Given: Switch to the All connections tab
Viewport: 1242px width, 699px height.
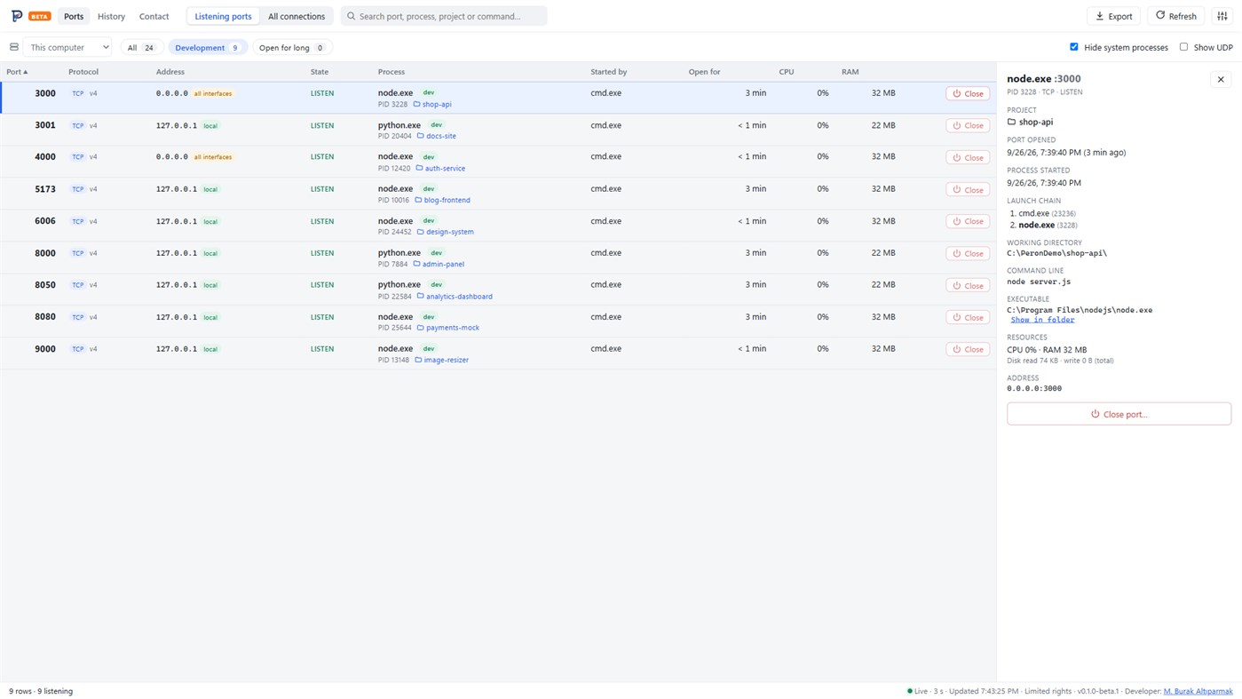Looking at the screenshot, I should coord(297,16).
